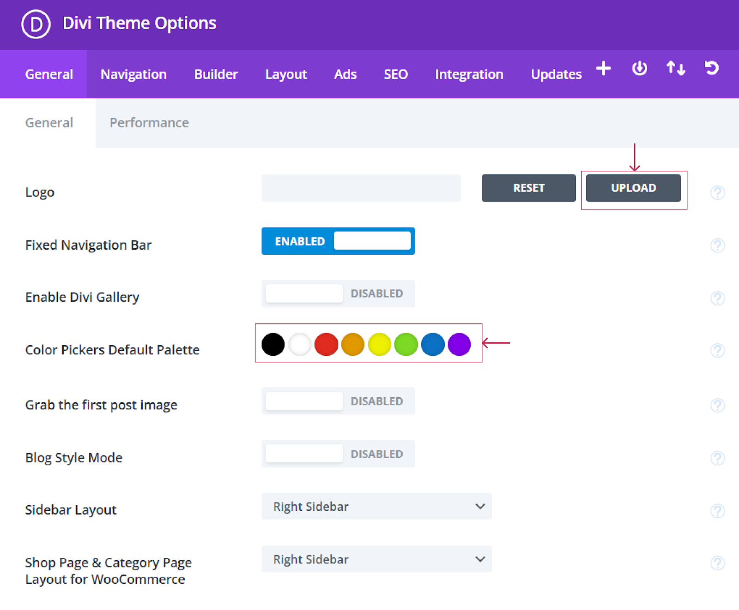Open the Sidebar Layout dropdown

[x=376, y=506]
